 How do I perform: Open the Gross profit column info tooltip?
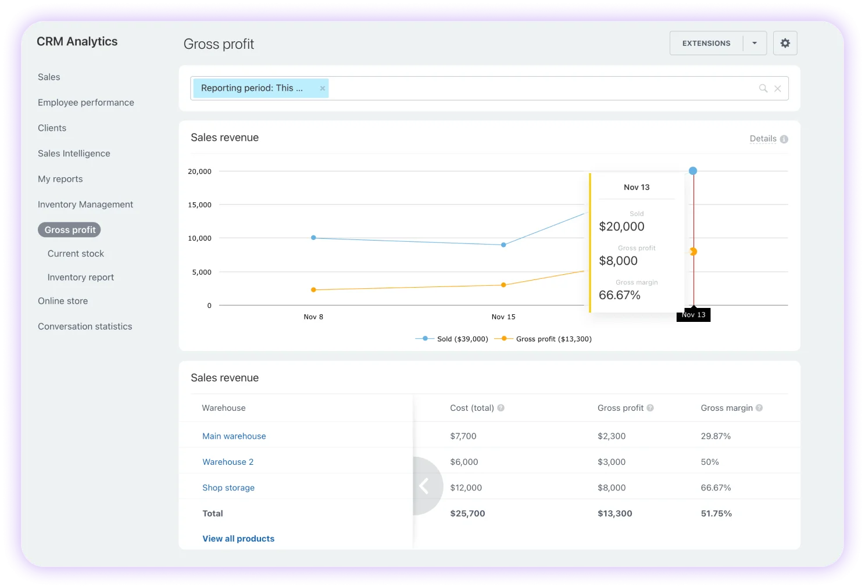point(650,408)
